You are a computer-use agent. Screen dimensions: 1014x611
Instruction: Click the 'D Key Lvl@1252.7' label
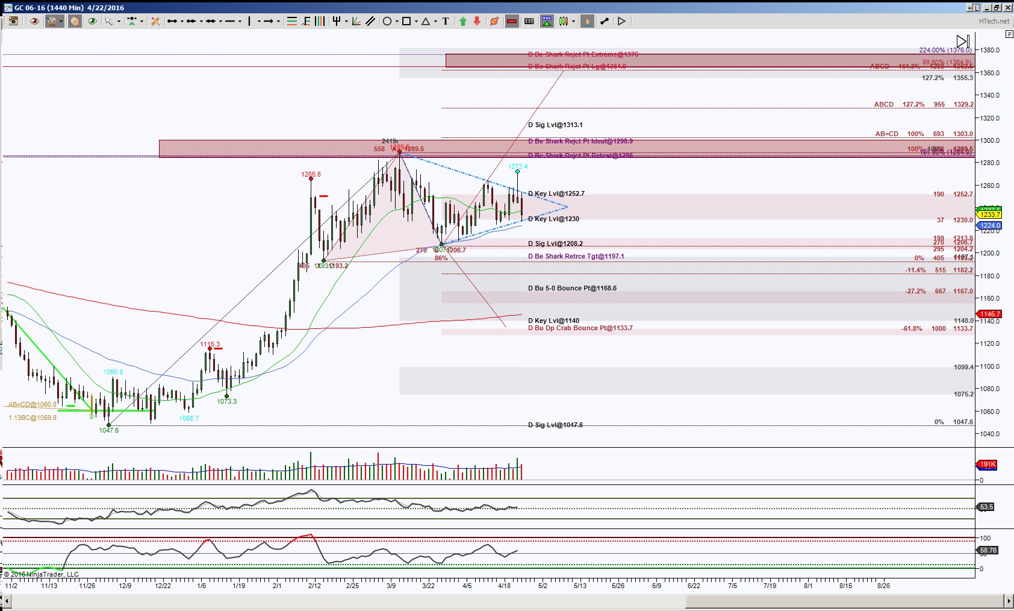[556, 193]
